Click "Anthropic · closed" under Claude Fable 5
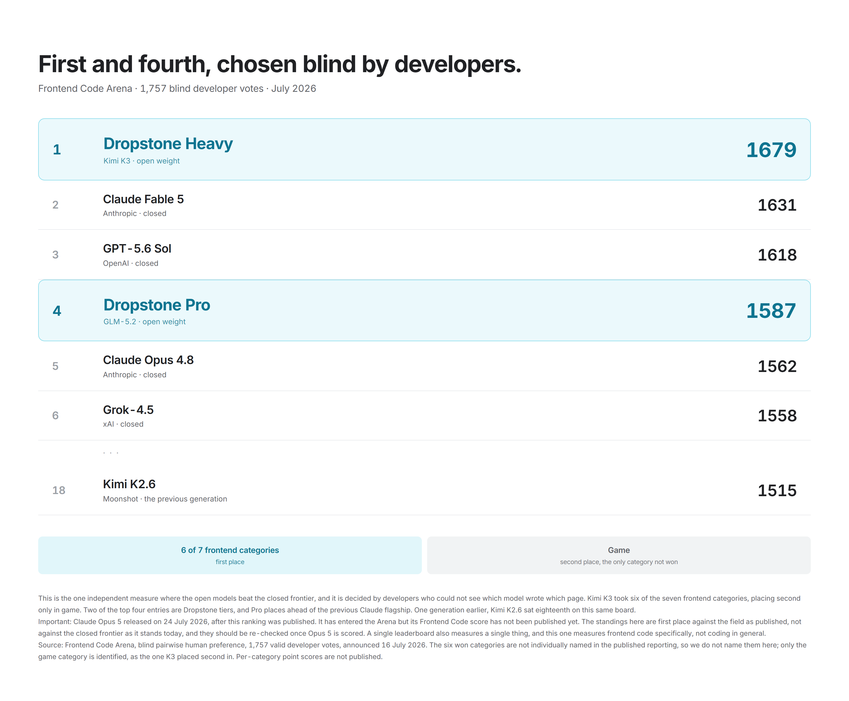 coord(135,213)
